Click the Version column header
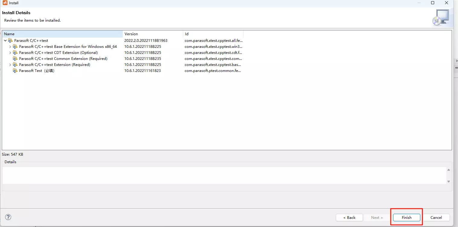The width and height of the screenshot is (458, 227). [x=153, y=34]
